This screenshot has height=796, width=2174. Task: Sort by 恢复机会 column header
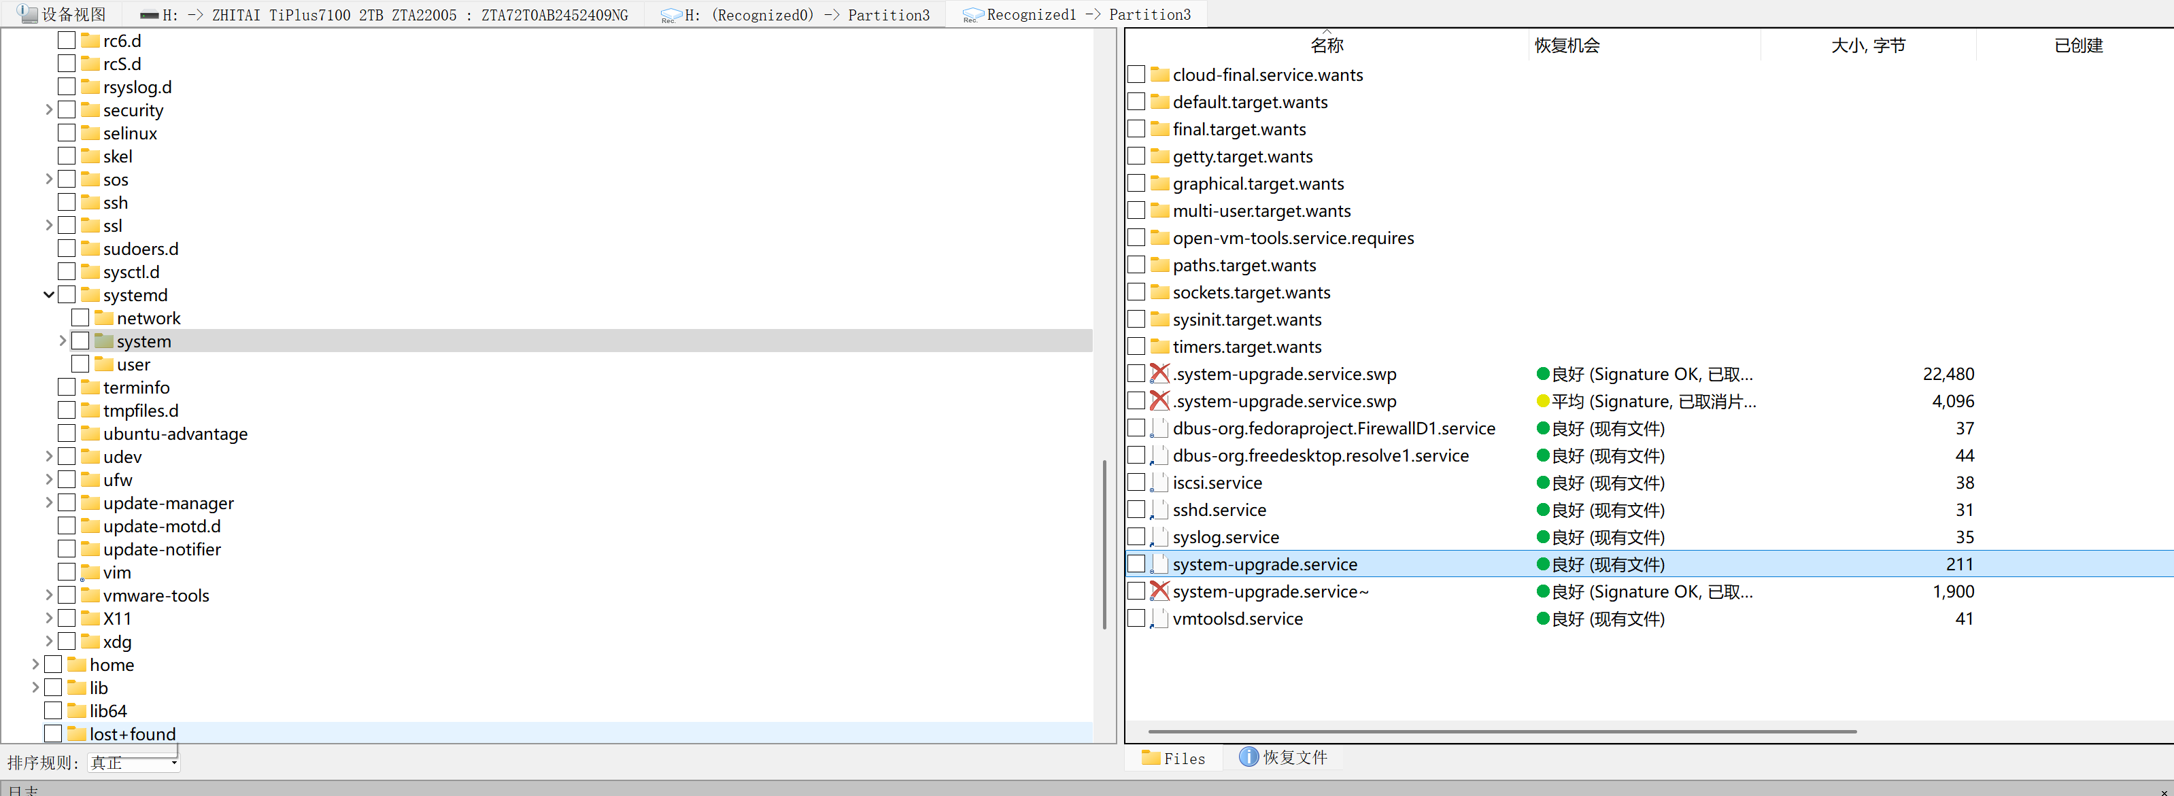[1566, 46]
